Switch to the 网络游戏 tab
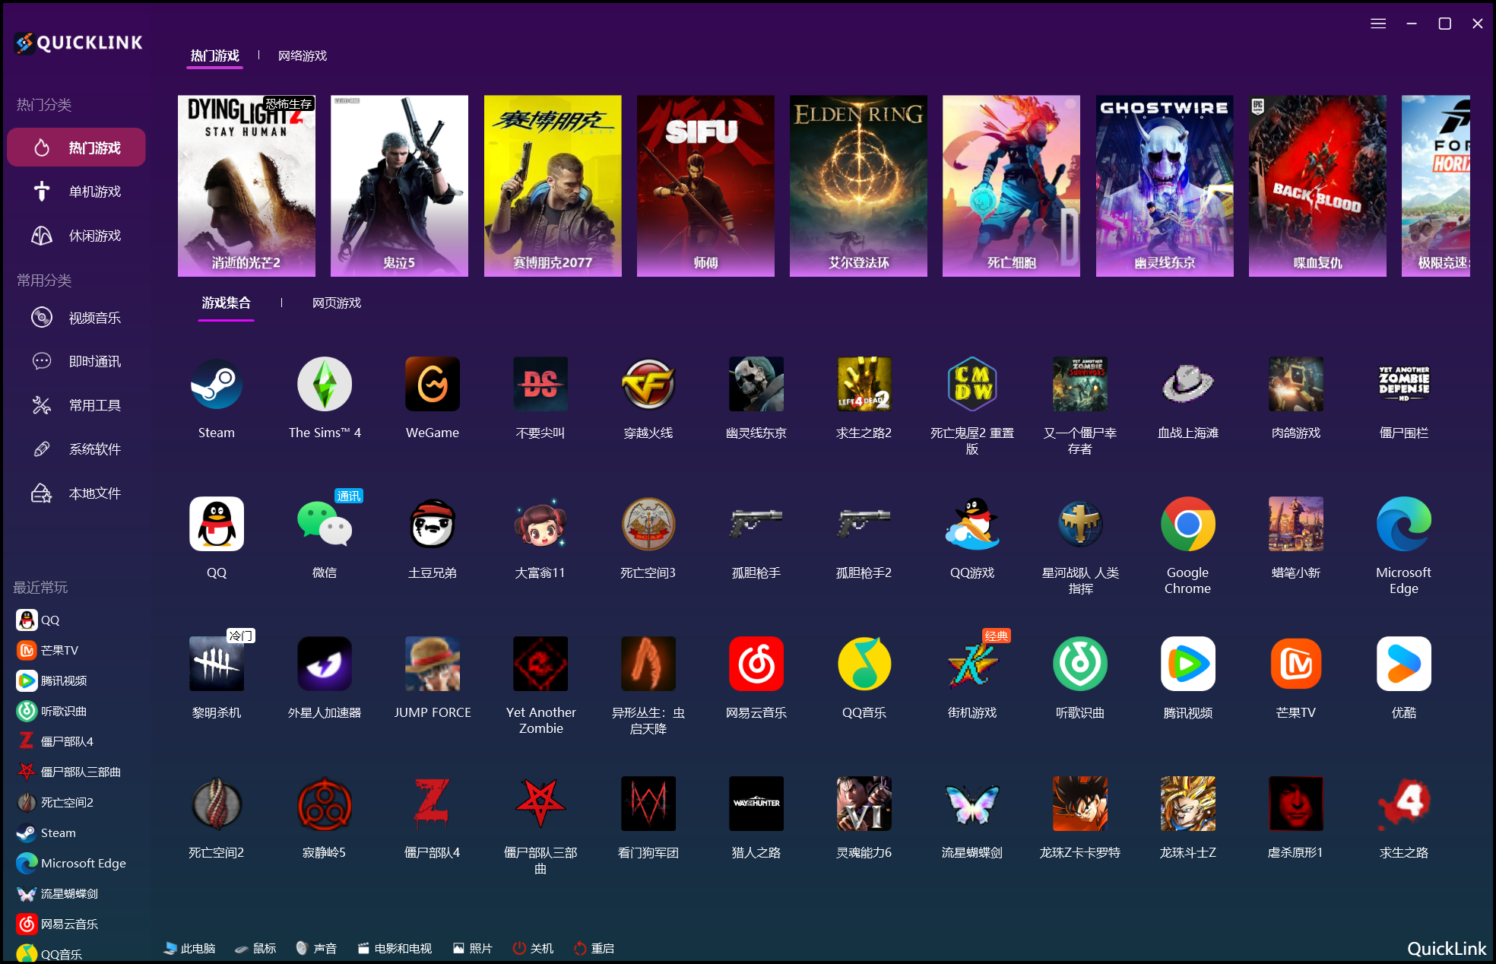The image size is (1496, 964). pos(301,55)
